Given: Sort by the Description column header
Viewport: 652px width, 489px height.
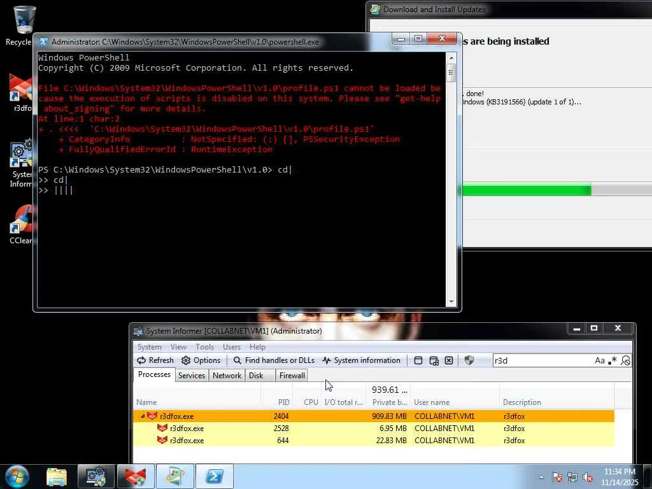Looking at the screenshot, I should coord(556,397).
